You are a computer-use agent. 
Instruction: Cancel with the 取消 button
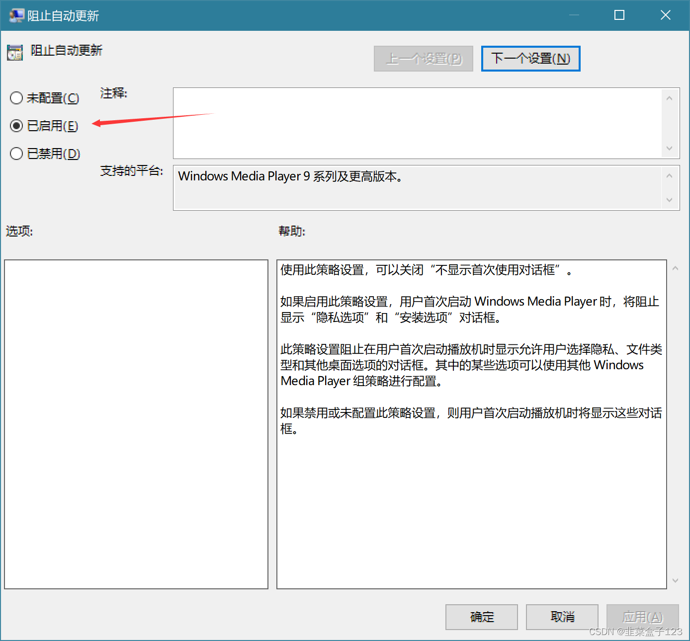pos(562,617)
